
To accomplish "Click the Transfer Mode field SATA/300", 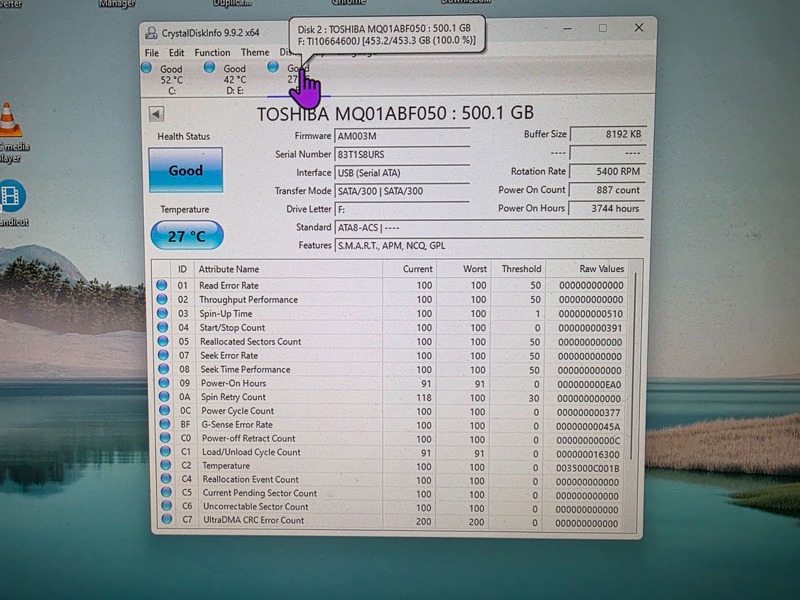I will (x=402, y=191).
